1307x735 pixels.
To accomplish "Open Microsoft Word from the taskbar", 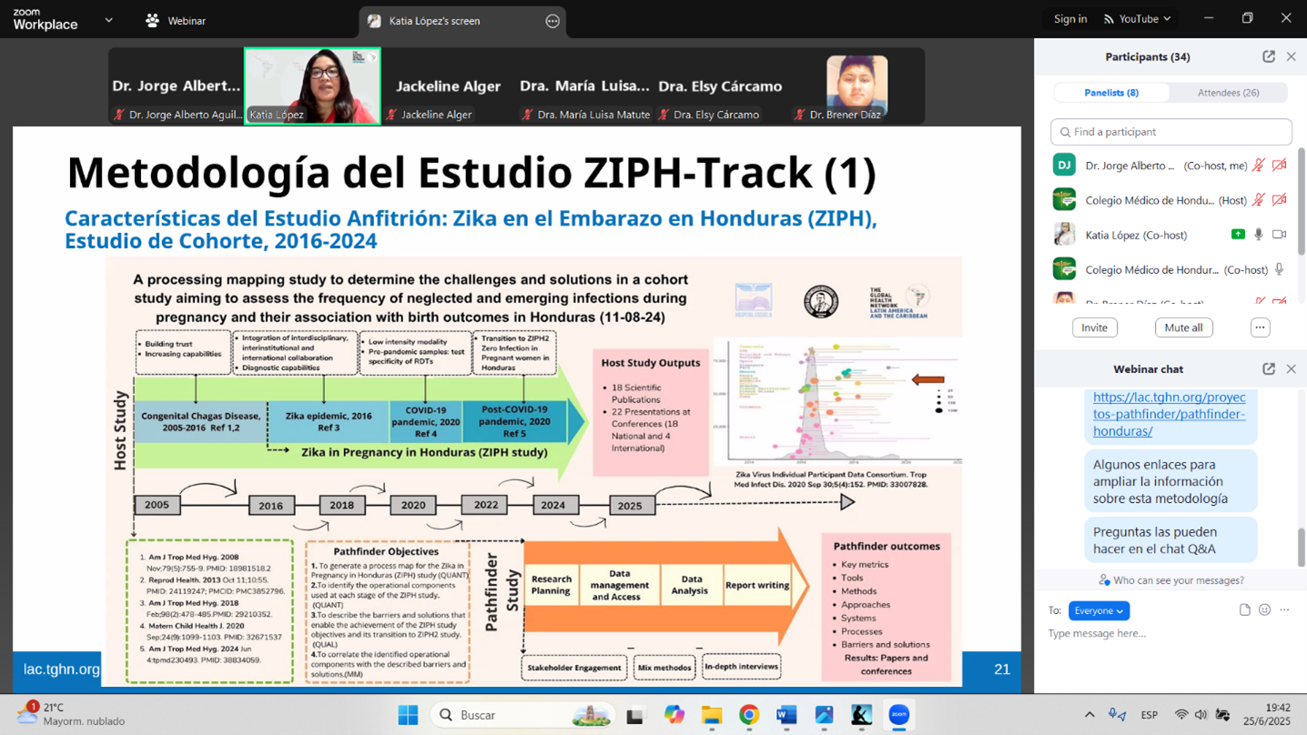I will [786, 715].
